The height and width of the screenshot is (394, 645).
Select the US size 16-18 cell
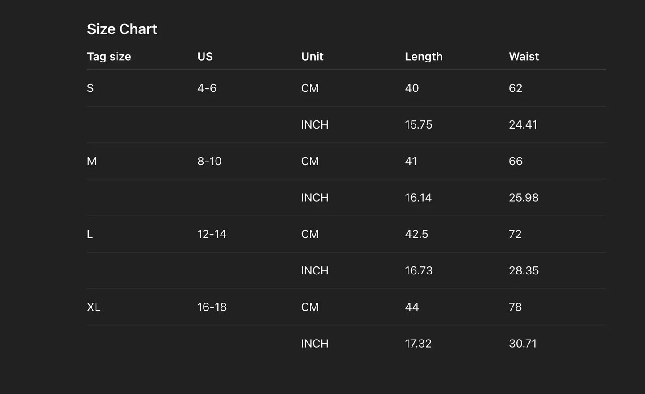212,307
